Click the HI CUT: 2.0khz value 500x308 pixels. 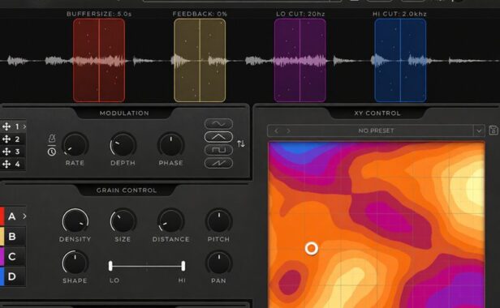coord(399,14)
